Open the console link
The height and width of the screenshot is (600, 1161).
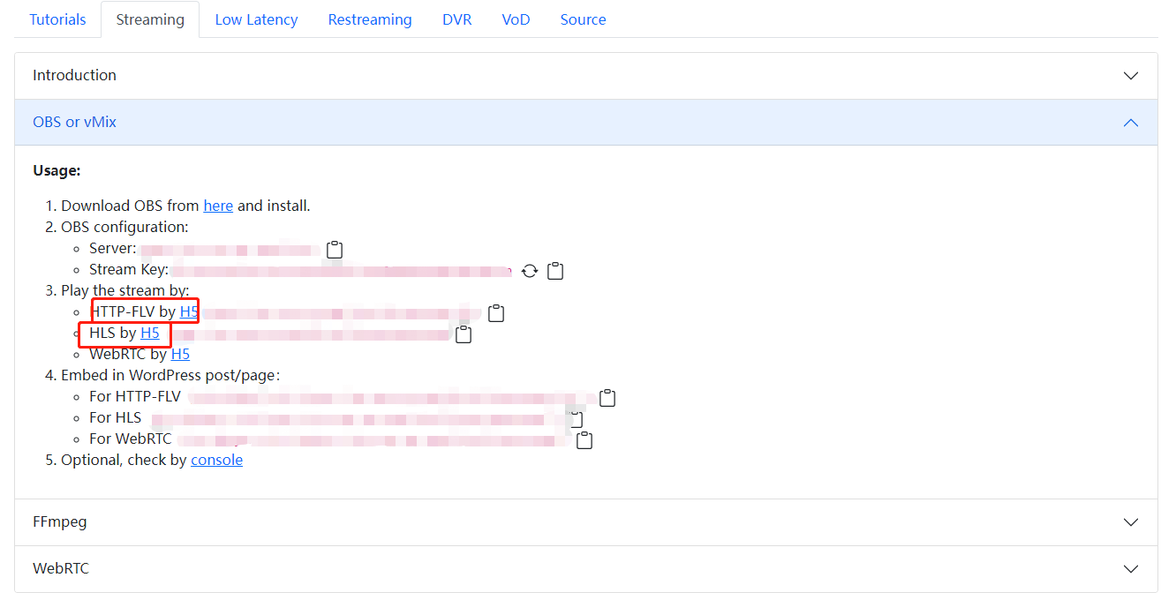click(216, 460)
